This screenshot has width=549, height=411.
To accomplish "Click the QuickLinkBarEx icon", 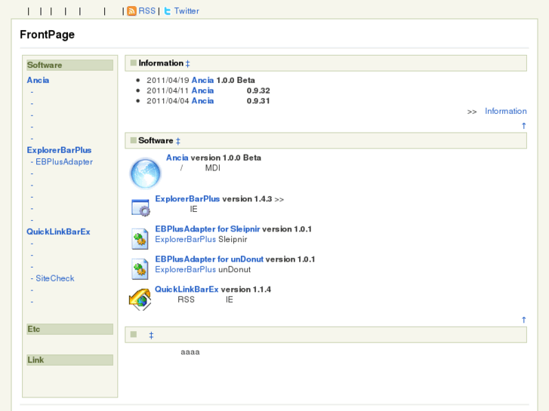I will point(140,299).
